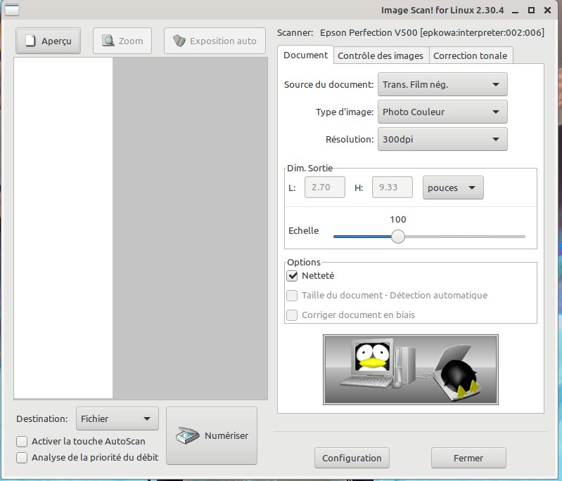Click the scanner icon on Numériser
This screenshot has width=562, height=481.
click(188, 435)
